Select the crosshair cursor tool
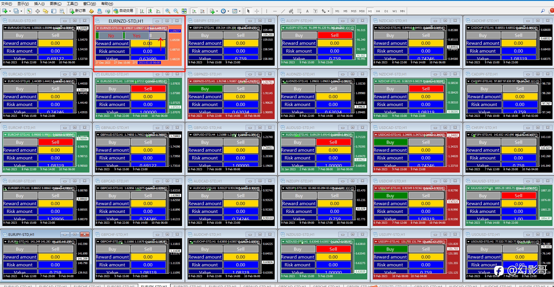The image size is (554, 287). point(257,11)
